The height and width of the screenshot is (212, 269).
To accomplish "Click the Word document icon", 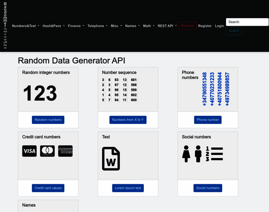I will click(x=111, y=159).
